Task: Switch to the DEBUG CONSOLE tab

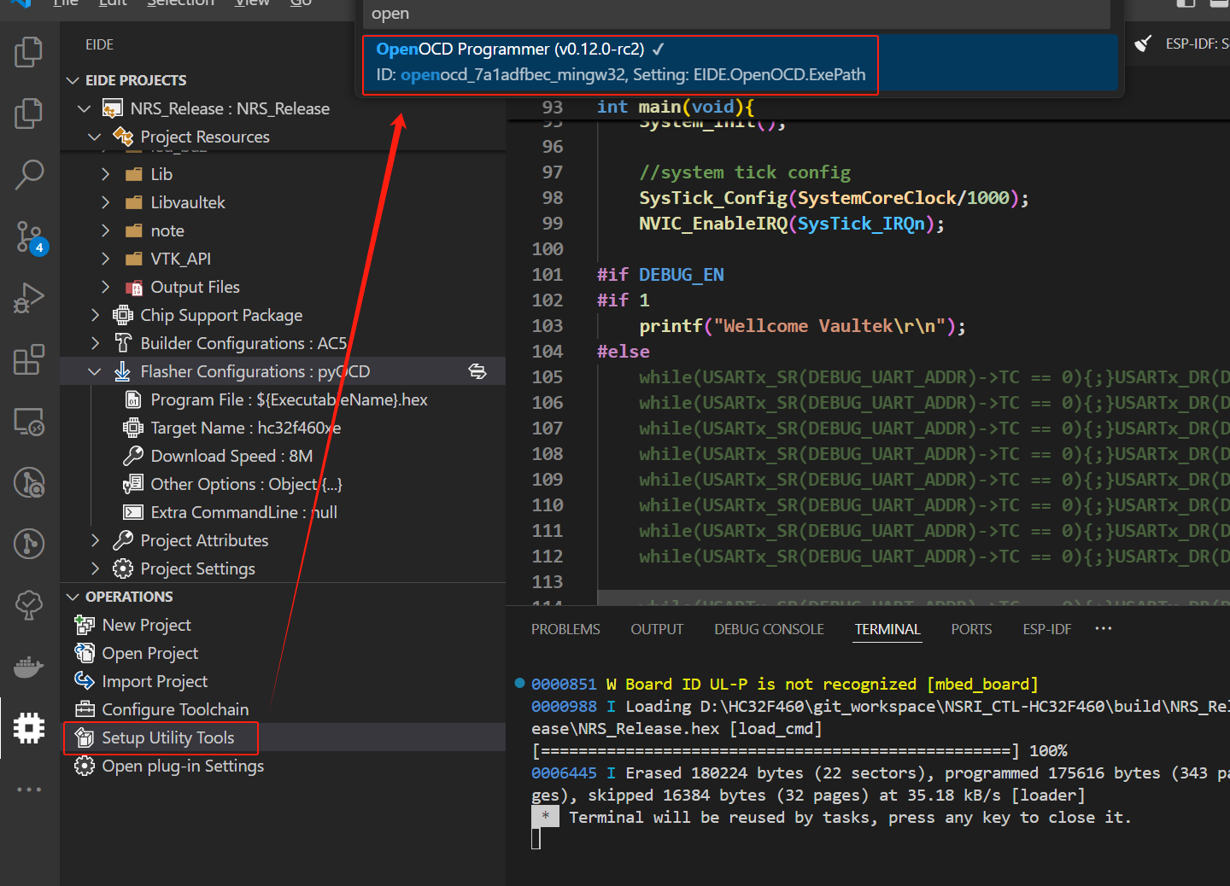Action: click(769, 629)
